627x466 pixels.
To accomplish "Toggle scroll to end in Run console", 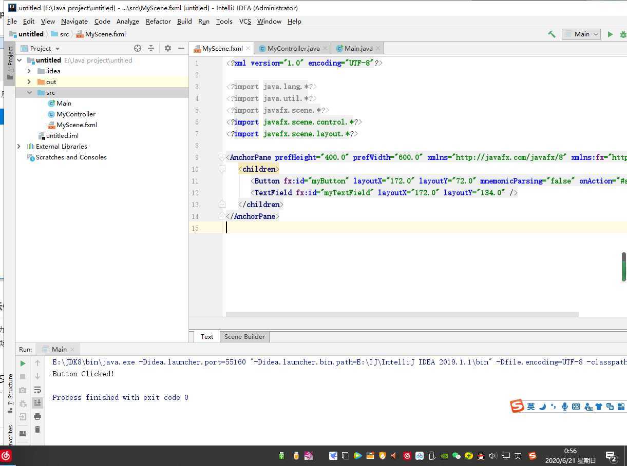I will 37,403.
